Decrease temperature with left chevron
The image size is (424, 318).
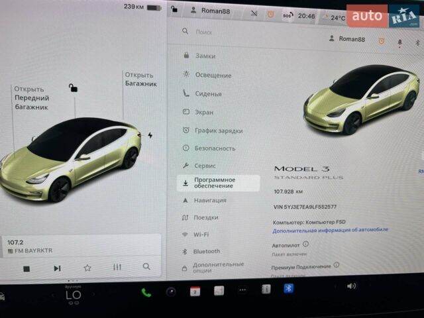[x=53, y=295]
